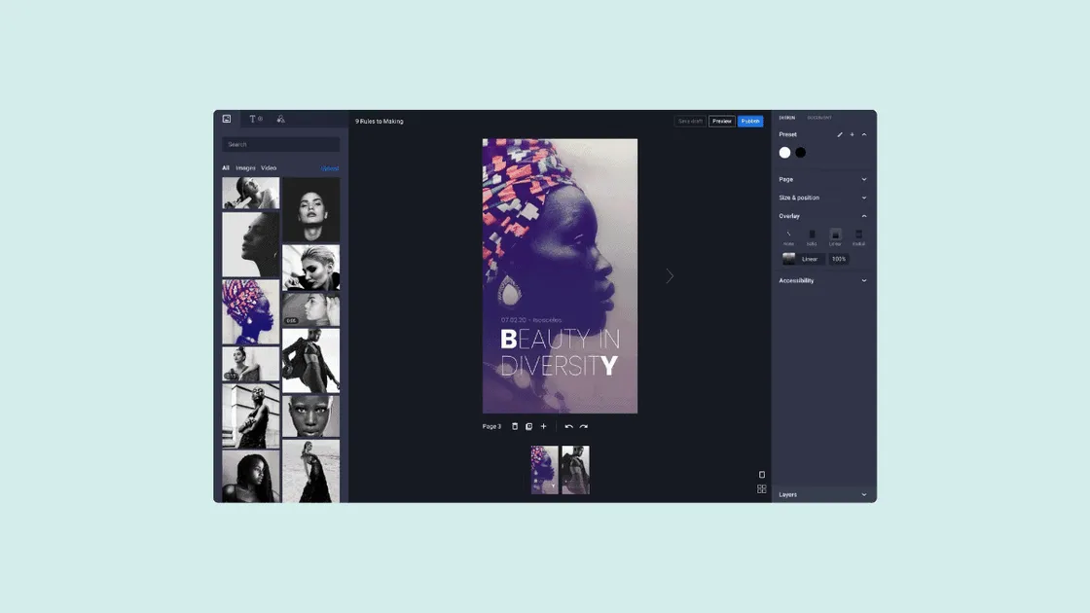Image resolution: width=1090 pixels, height=613 pixels.
Task: Select the None overlay option
Action: [789, 236]
